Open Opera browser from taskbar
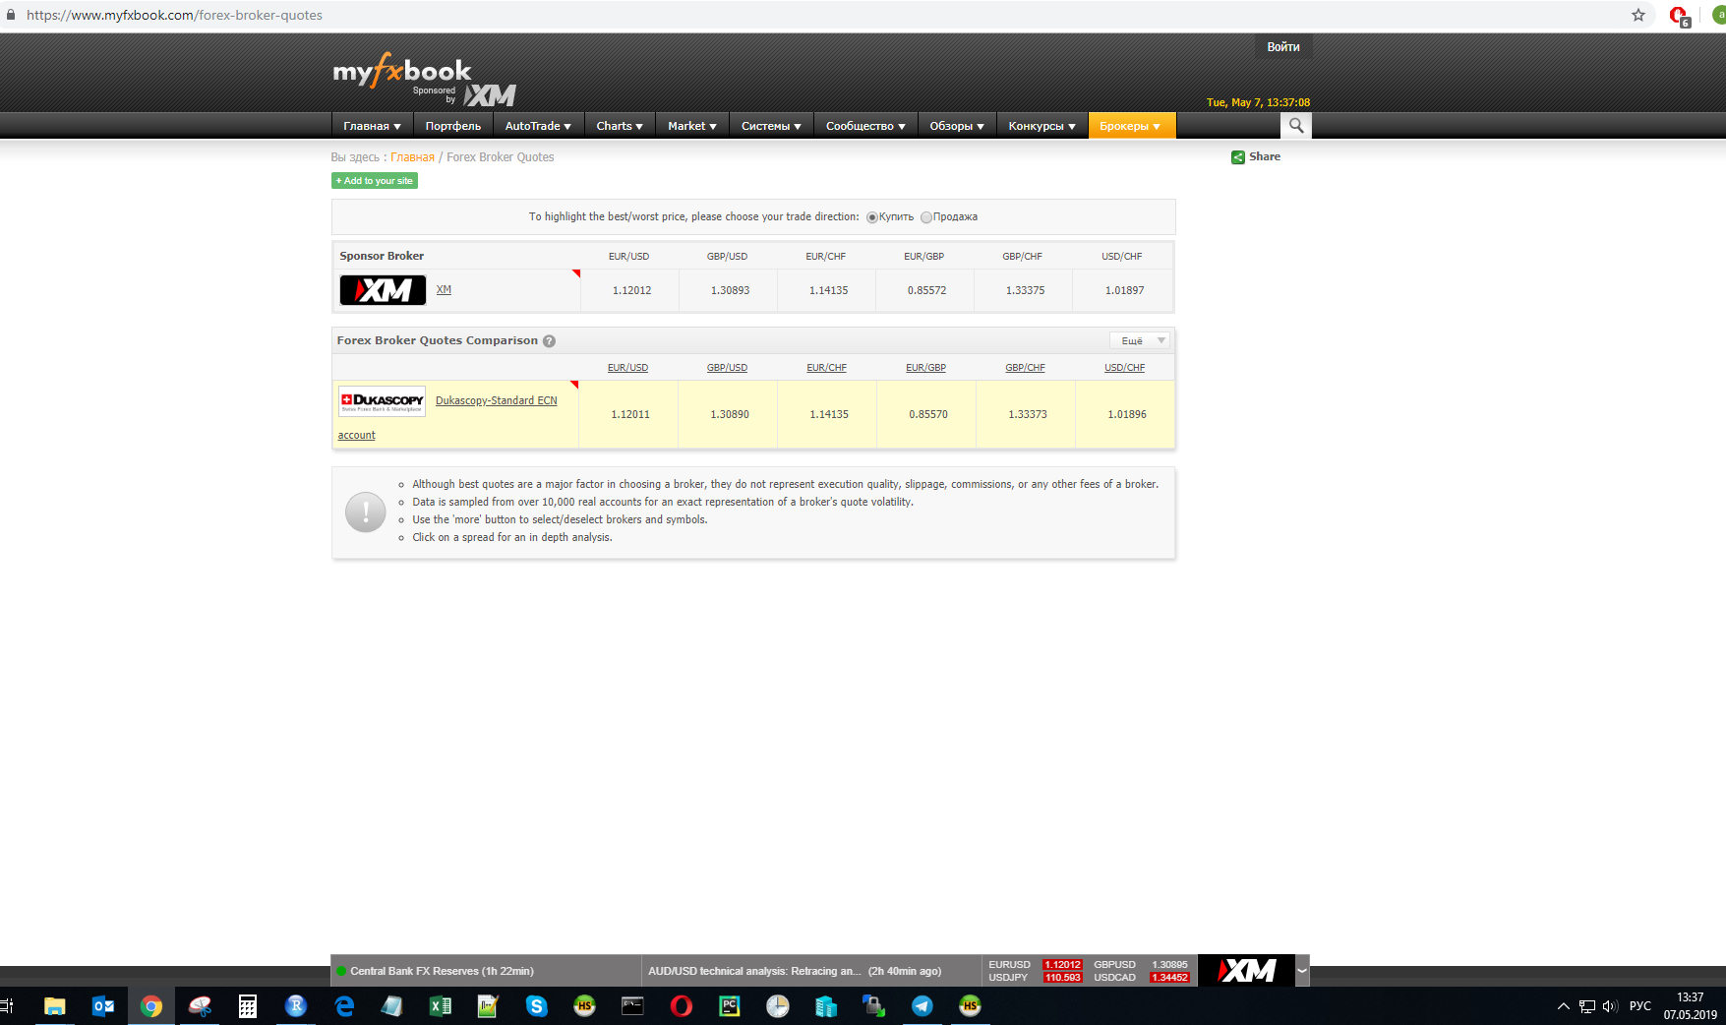Image resolution: width=1726 pixels, height=1025 pixels. (681, 1006)
